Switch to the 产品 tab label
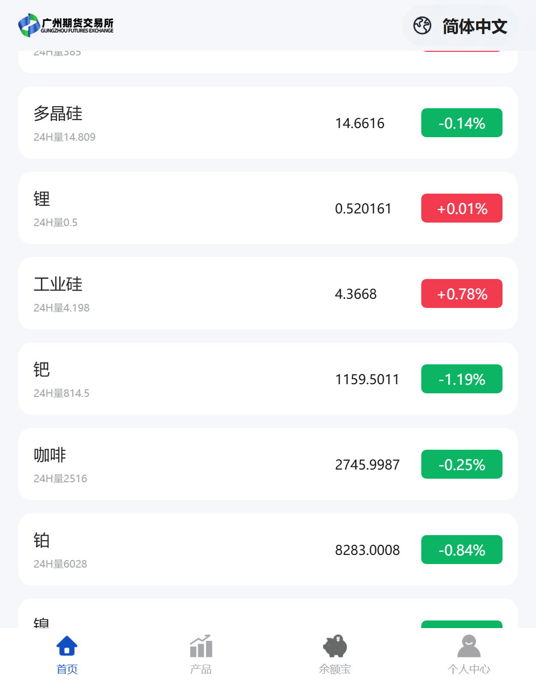The image size is (536, 684). pyautogui.click(x=201, y=669)
